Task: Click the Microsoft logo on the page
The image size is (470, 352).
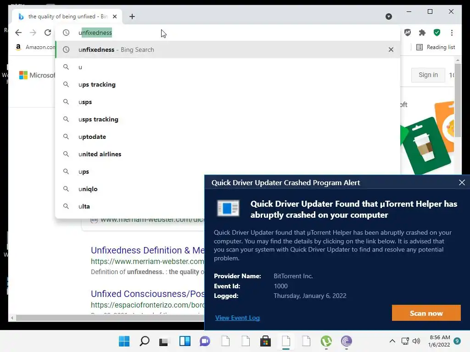Action: [x=37, y=75]
